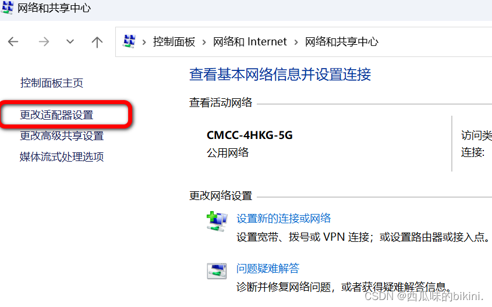The image size is (492, 307).
Task: Open 设置新的连接或网络 link
Action: click(x=284, y=219)
